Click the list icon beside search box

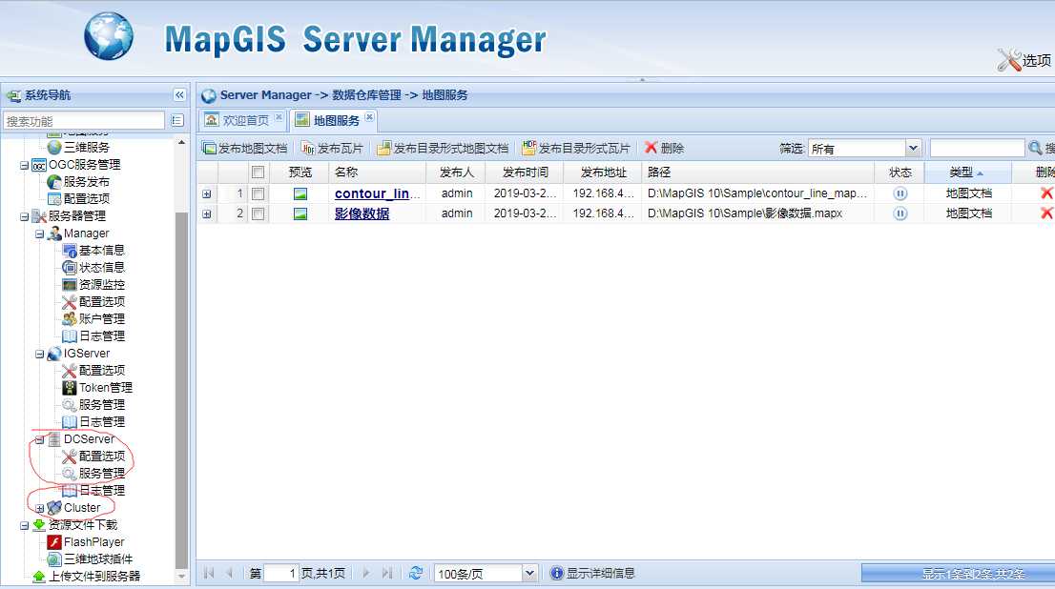(177, 120)
